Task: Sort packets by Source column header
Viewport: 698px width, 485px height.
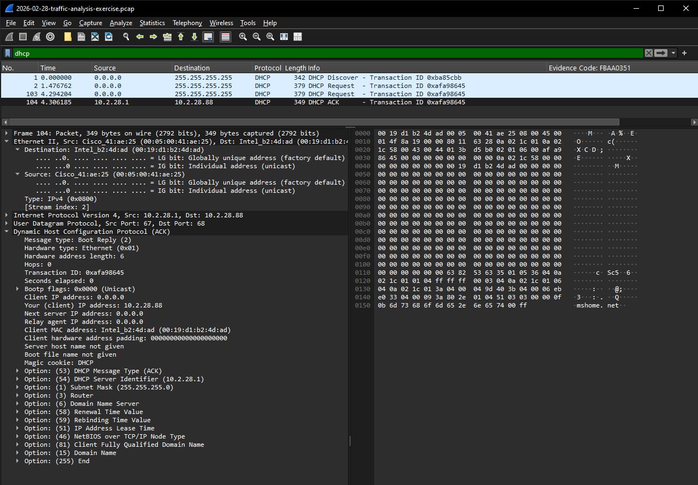Action: 132,68
